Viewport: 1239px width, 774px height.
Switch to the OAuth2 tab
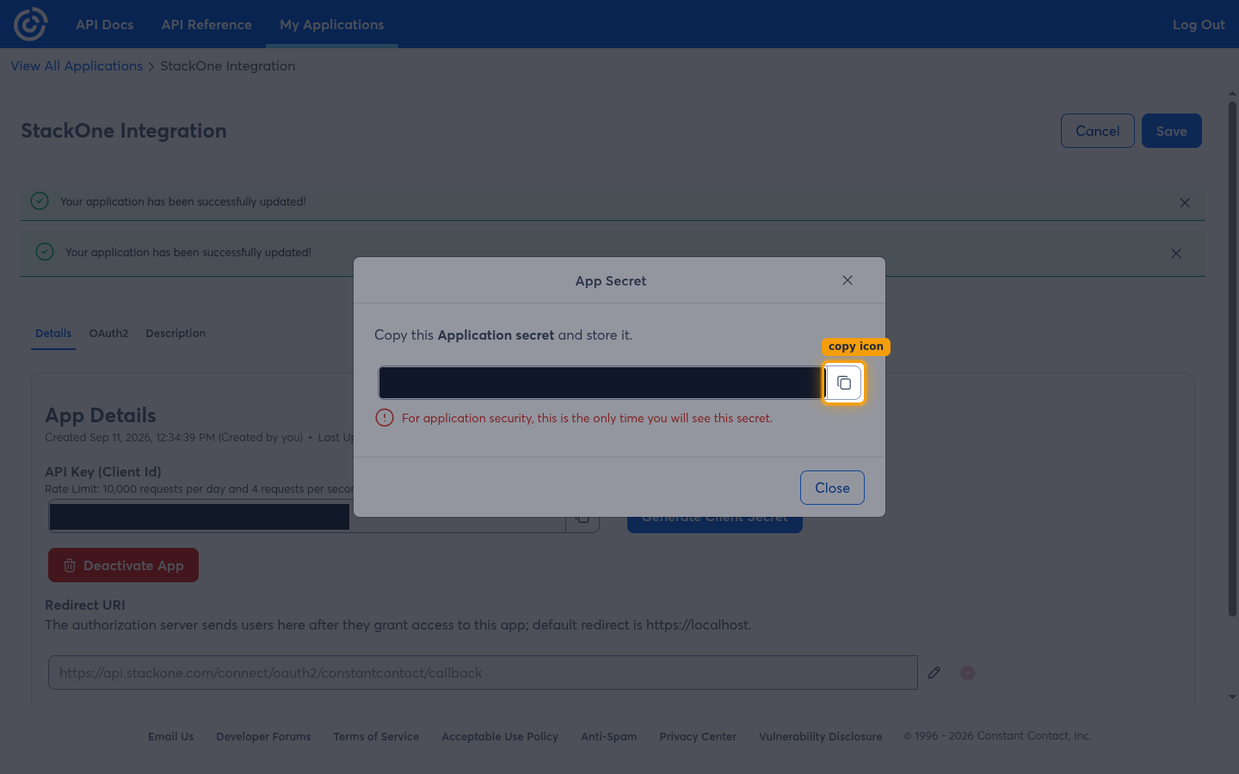click(x=108, y=334)
